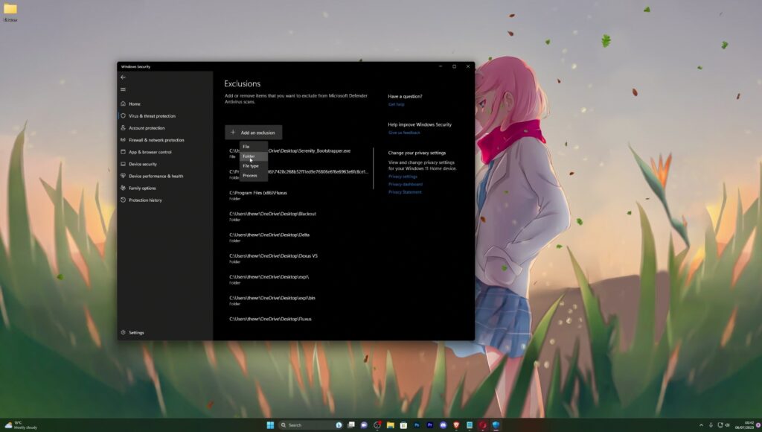Expand the Desktop\expl\ folder exclusion
This screenshot has height=432, width=762.
(298, 279)
